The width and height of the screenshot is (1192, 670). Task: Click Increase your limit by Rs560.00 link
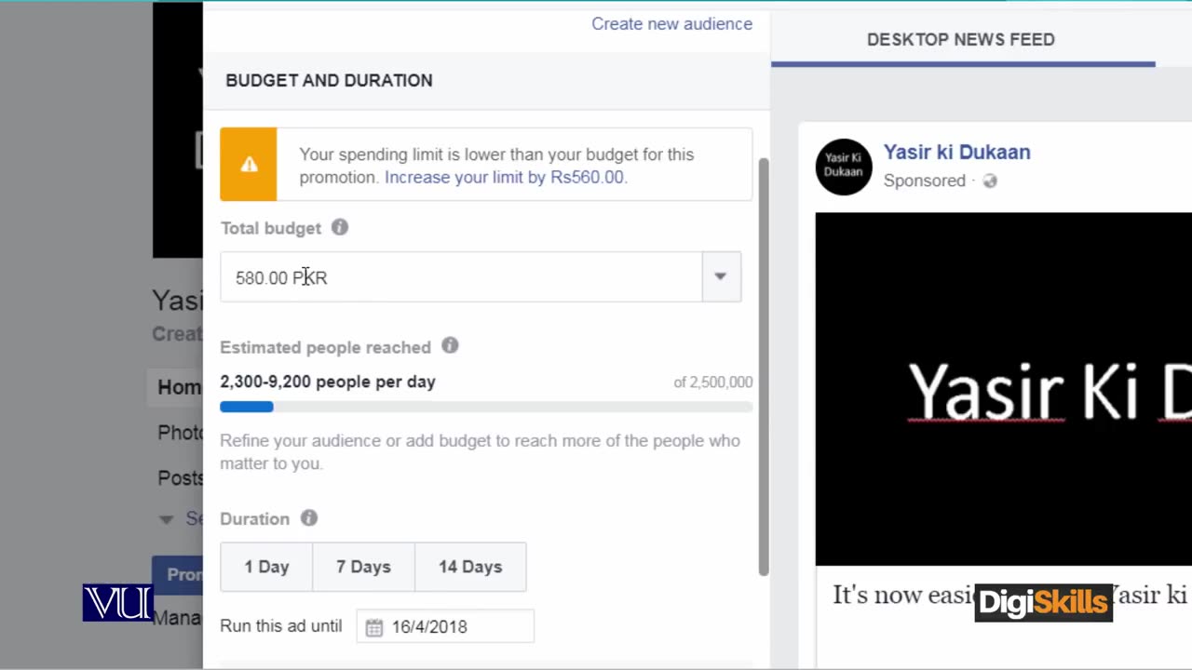pyautogui.click(x=506, y=178)
